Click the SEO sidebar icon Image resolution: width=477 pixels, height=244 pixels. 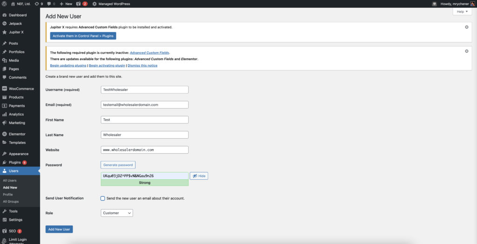4,231
